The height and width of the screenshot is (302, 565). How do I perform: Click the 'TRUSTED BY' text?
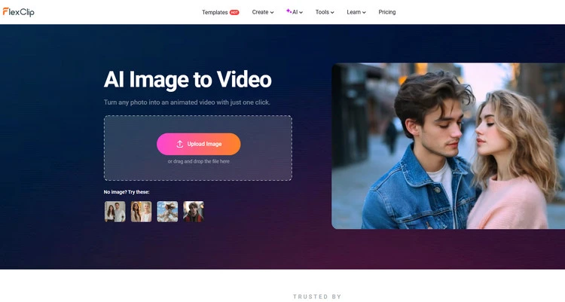[317, 297]
